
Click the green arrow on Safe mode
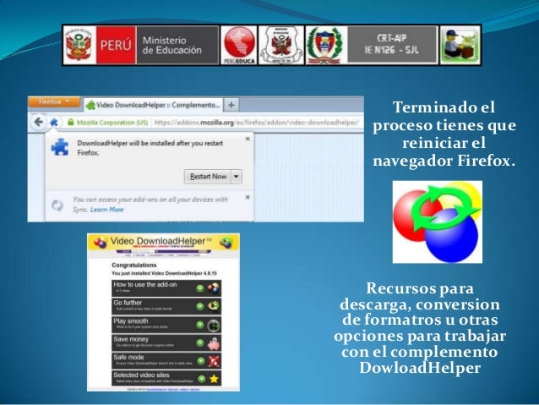click(x=201, y=361)
